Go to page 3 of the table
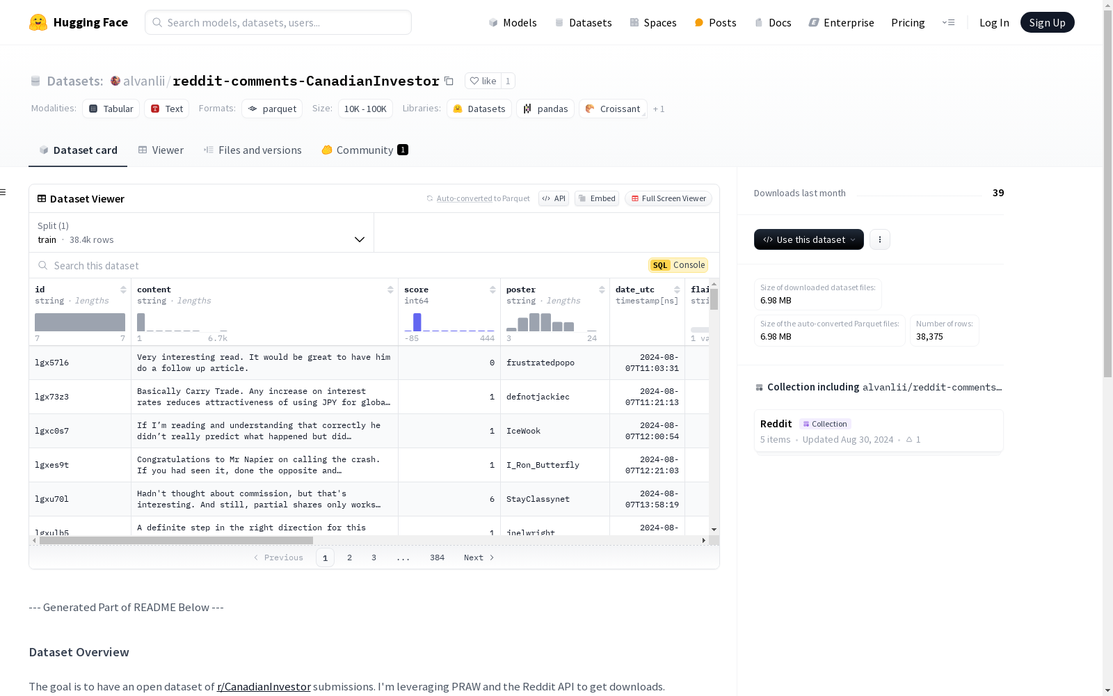 tap(374, 557)
